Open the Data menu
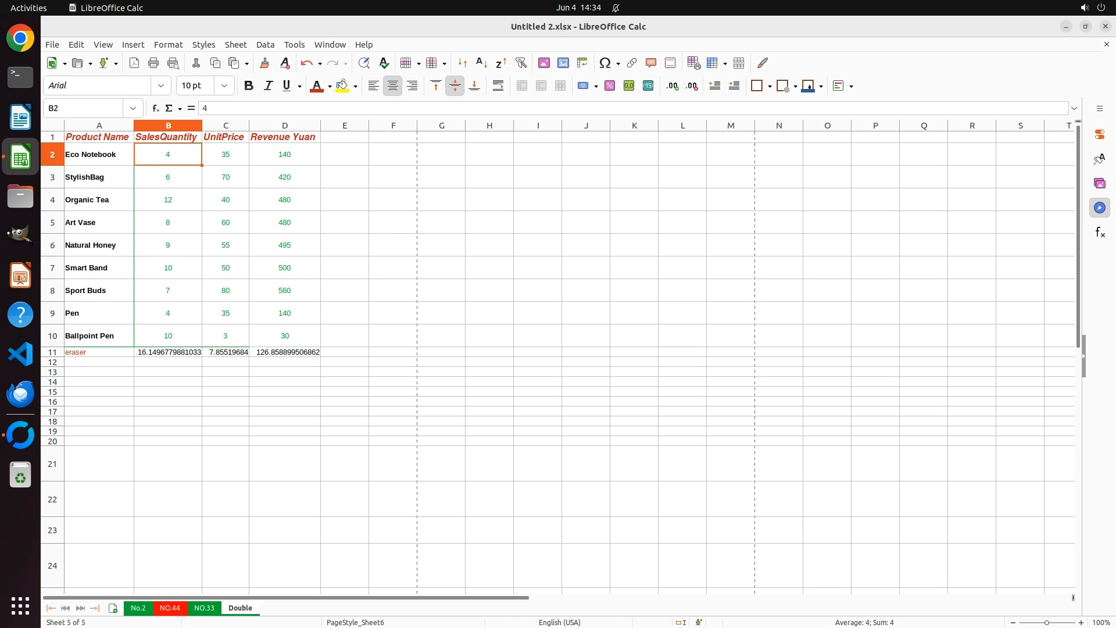The height and width of the screenshot is (628, 1116). (265, 45)
